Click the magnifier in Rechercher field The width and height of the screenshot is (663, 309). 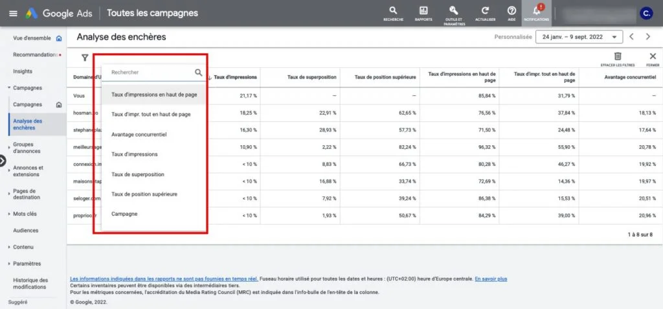pos(198,73)
